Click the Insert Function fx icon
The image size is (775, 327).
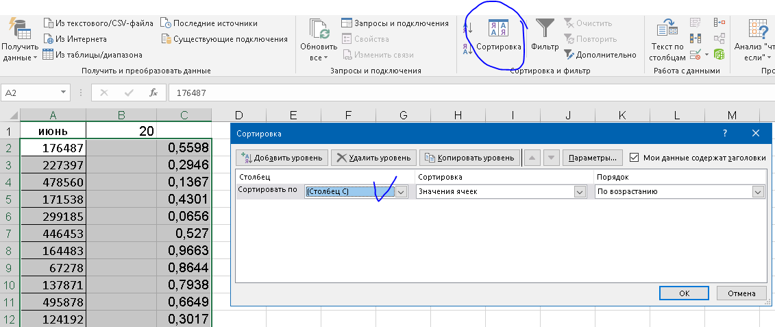coord(153,93)
